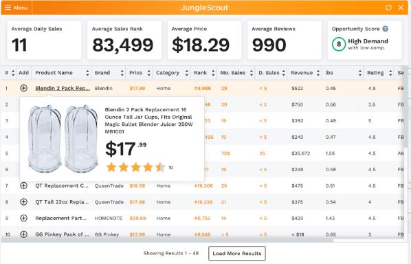
Task: Sort by Revenue column header
Action: (302, 73)
